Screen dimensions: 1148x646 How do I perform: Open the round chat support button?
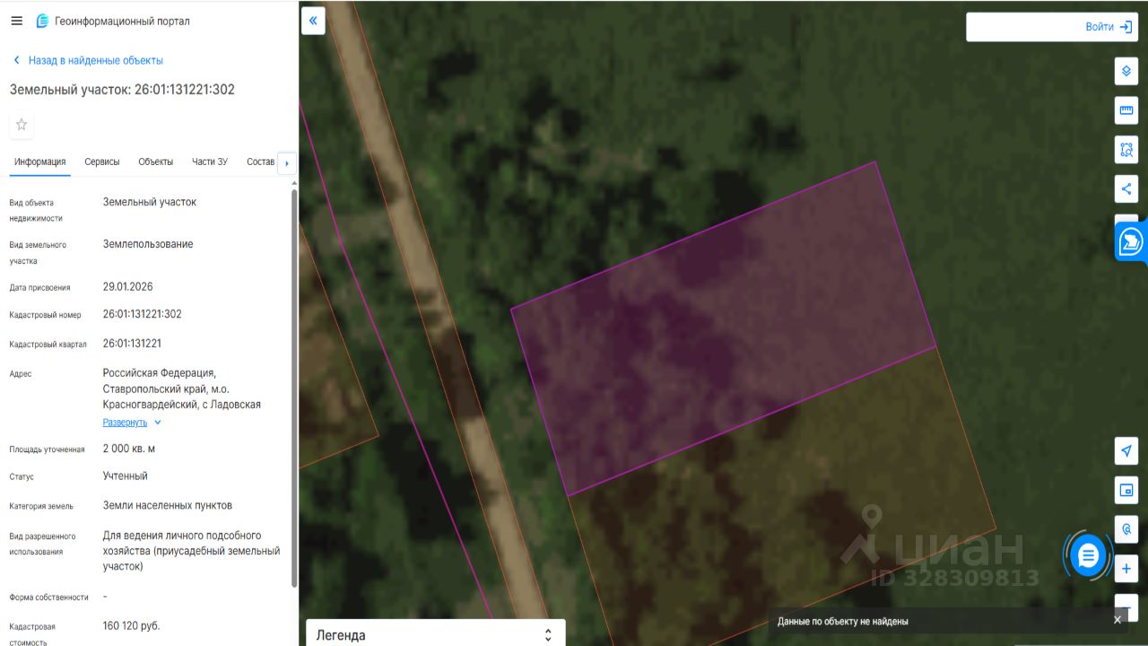point(1088,556)
